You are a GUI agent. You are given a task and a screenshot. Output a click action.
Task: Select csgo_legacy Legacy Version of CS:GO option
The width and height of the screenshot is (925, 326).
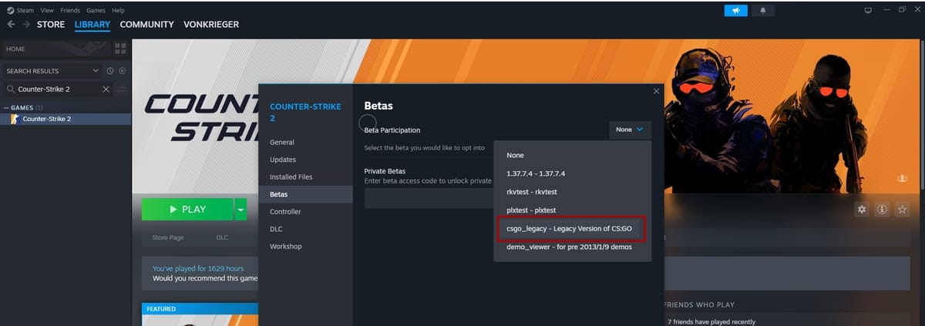coord(569,229)
